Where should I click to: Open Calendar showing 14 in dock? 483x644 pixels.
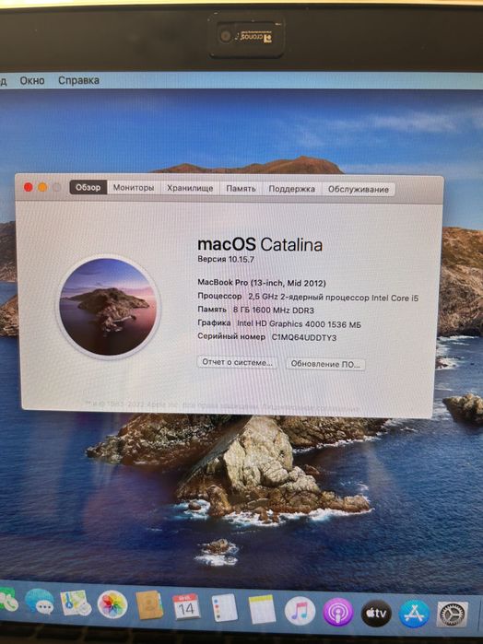click(186, 606)
